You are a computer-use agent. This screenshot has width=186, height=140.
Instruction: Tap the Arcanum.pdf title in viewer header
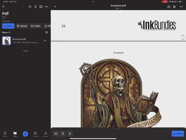[118, 6]
